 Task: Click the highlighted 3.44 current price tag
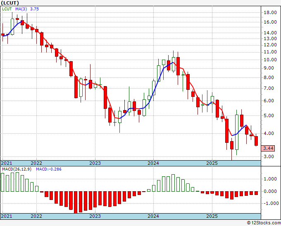point(268,148)
